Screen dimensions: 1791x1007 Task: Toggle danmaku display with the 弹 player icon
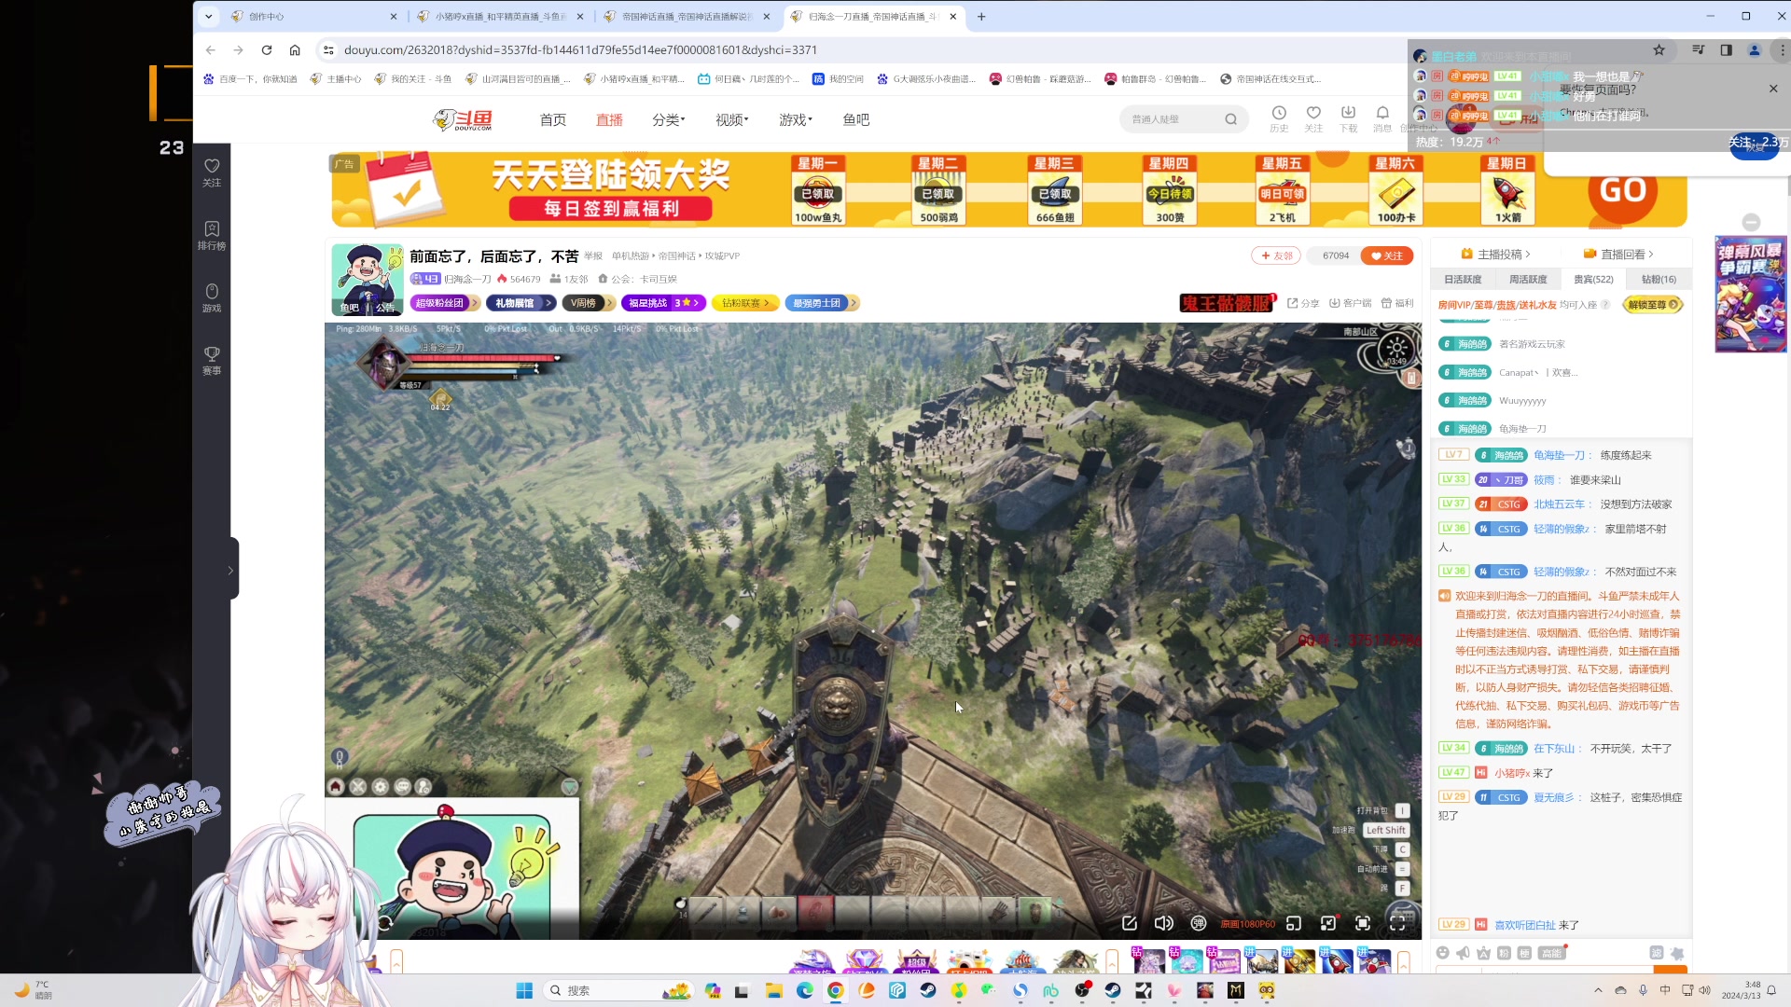click(1199, 923)
